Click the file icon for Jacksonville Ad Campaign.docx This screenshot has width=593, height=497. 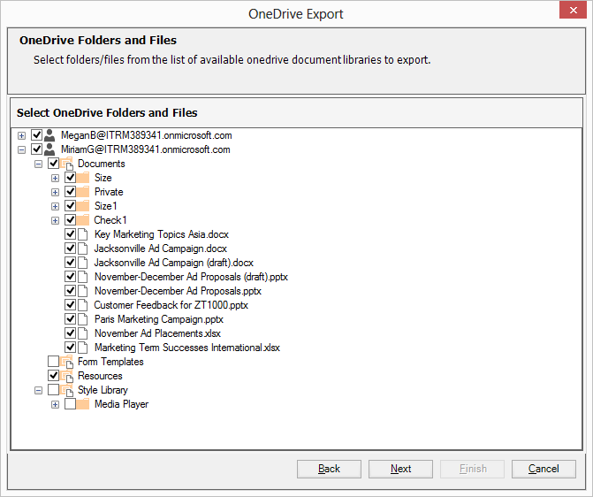pos(82,248)
